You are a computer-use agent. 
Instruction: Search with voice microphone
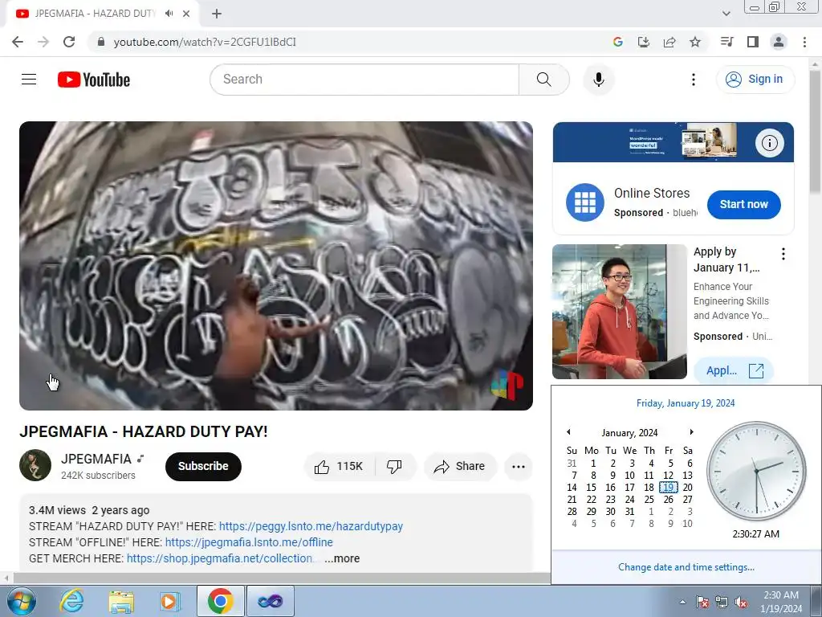tap(599, 80)
